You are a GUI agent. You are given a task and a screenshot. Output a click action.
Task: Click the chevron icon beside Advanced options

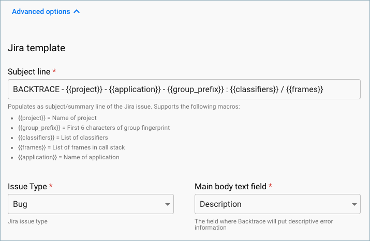(77, 11)
